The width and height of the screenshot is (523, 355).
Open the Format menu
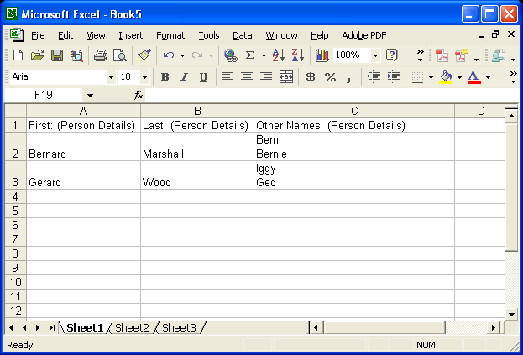170,35
